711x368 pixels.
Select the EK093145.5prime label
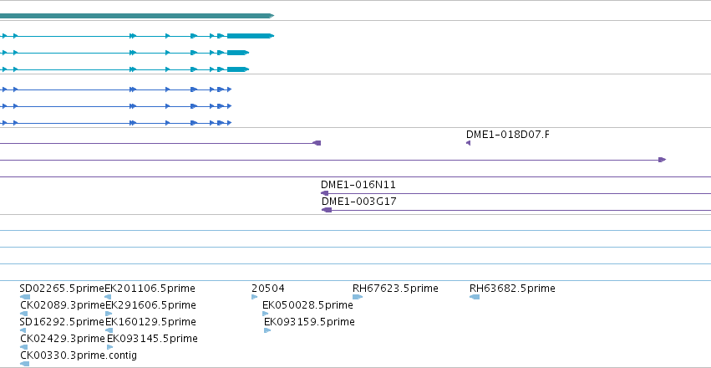pyautogui.click(x=152, y=339)
